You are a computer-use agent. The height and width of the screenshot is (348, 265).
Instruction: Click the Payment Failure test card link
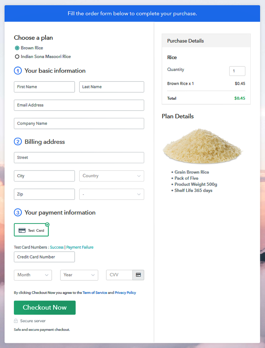coord(80,247)
